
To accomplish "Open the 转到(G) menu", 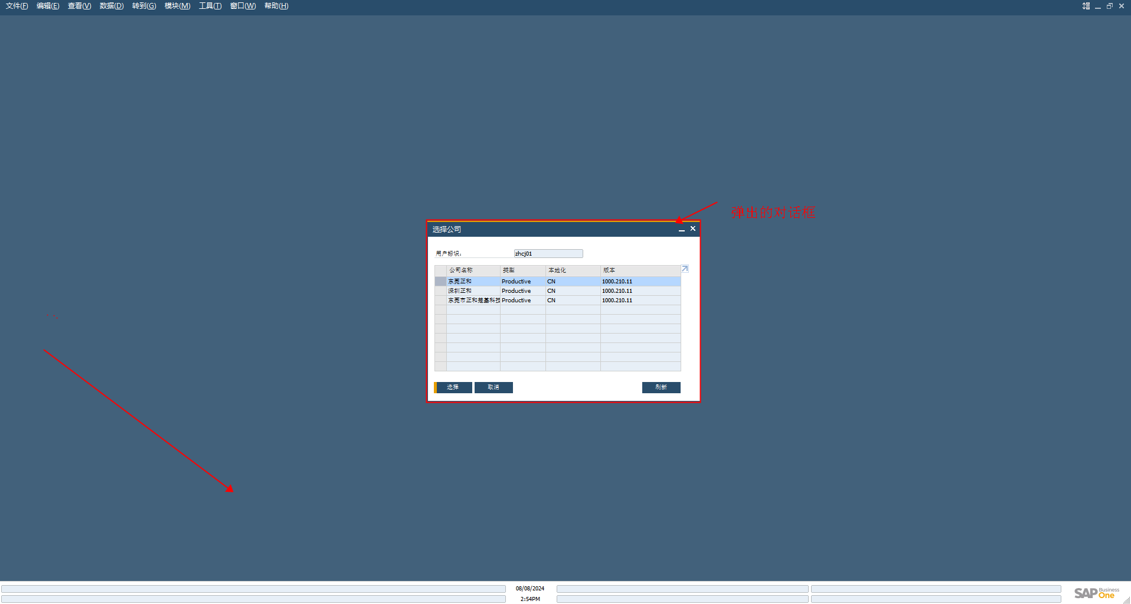I will tap(144, 6).
